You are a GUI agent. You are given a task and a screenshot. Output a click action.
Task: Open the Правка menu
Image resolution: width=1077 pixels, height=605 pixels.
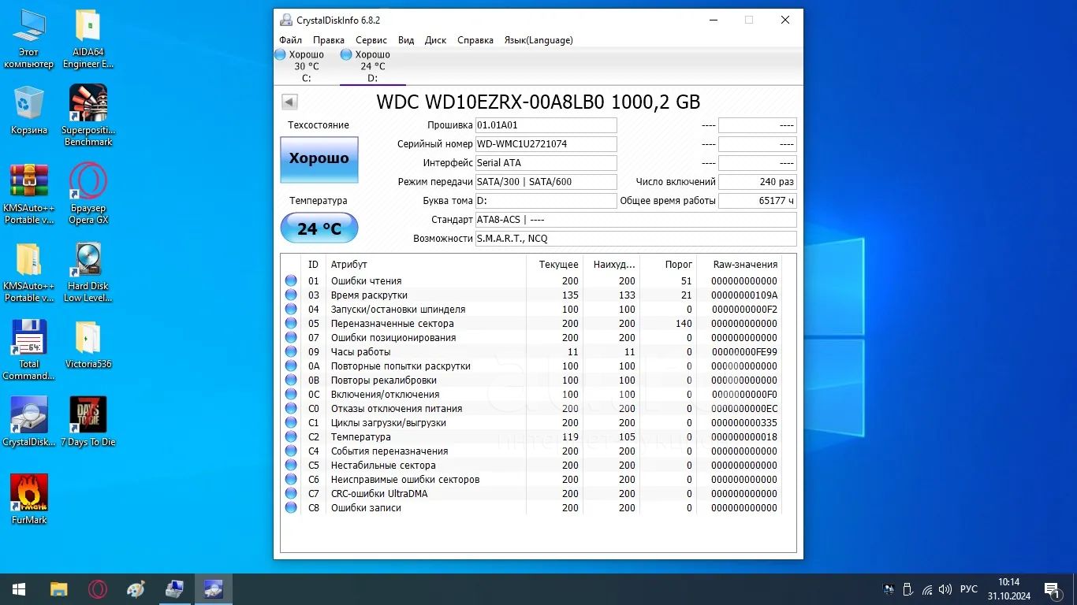[x=328, y=40]
